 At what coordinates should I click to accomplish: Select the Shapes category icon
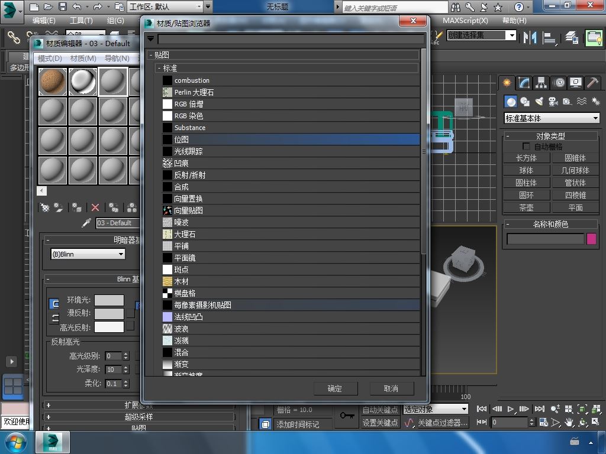click(x=525, y=102)
